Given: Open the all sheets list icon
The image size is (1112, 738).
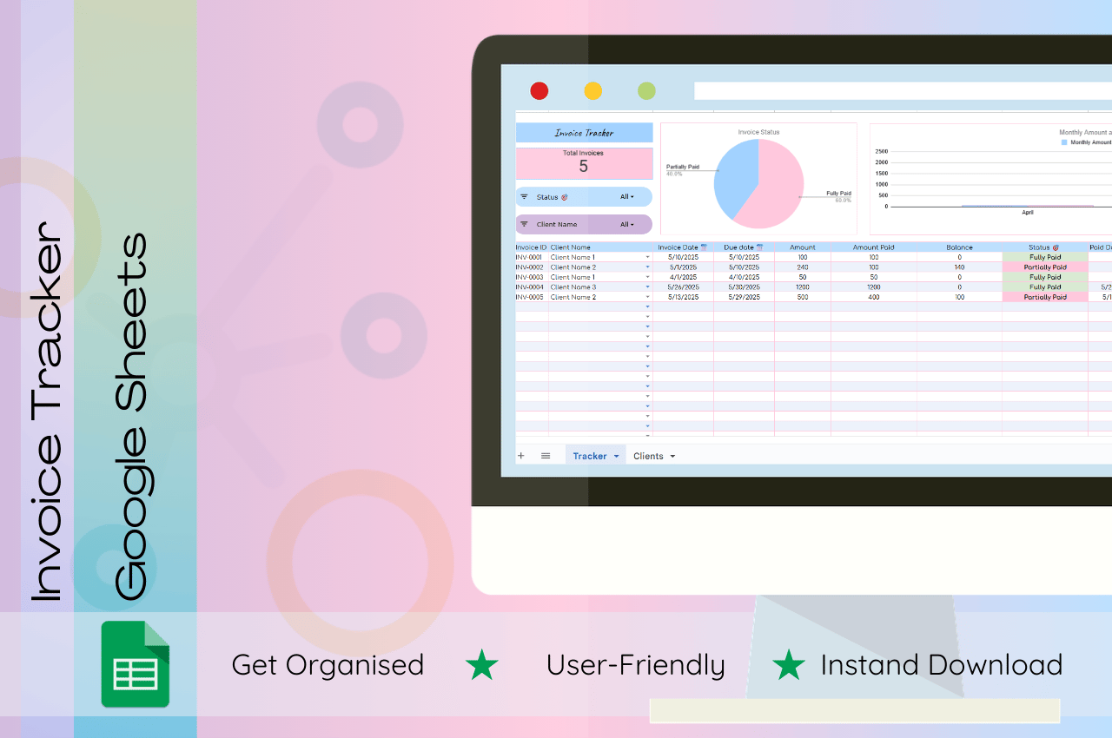Looking at the screenshot, I should [545, 455].
